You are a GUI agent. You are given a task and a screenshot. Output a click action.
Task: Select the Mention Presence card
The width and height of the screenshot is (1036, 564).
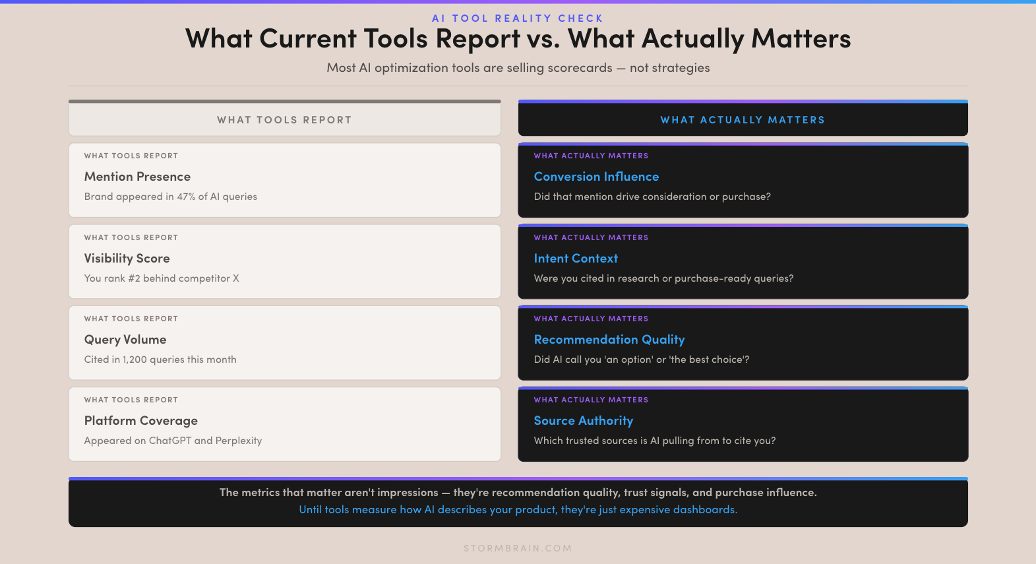[x=284, y=180]
